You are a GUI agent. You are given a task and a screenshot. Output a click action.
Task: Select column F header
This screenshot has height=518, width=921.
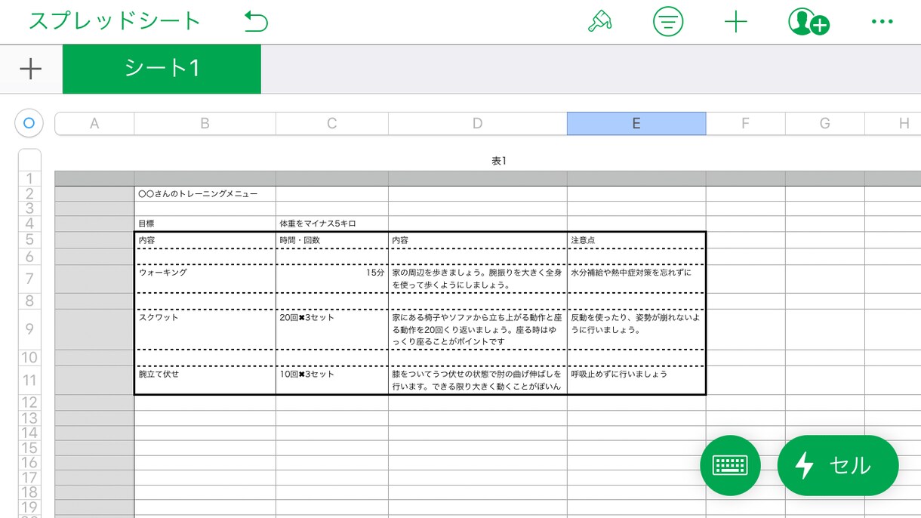(745, 124)
